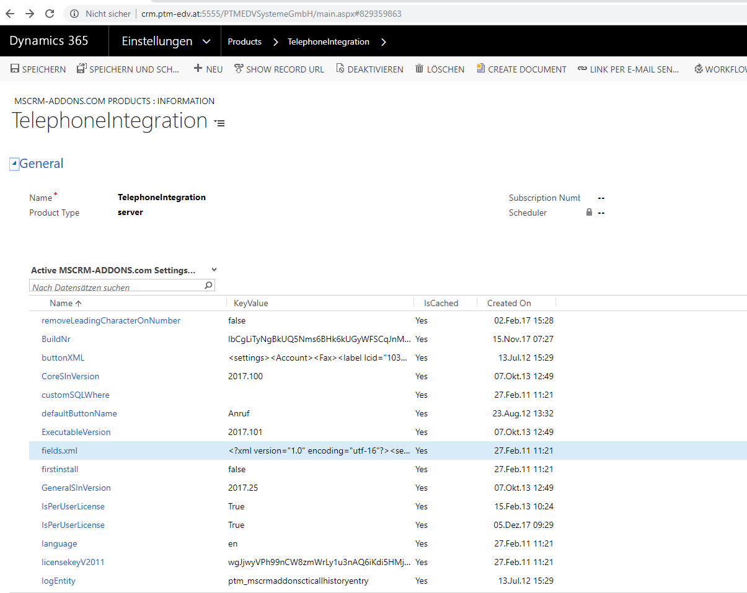Open the Einstellungen navigation dropdown
Viewport: 747px width, 593px height.
pos(166,42)
